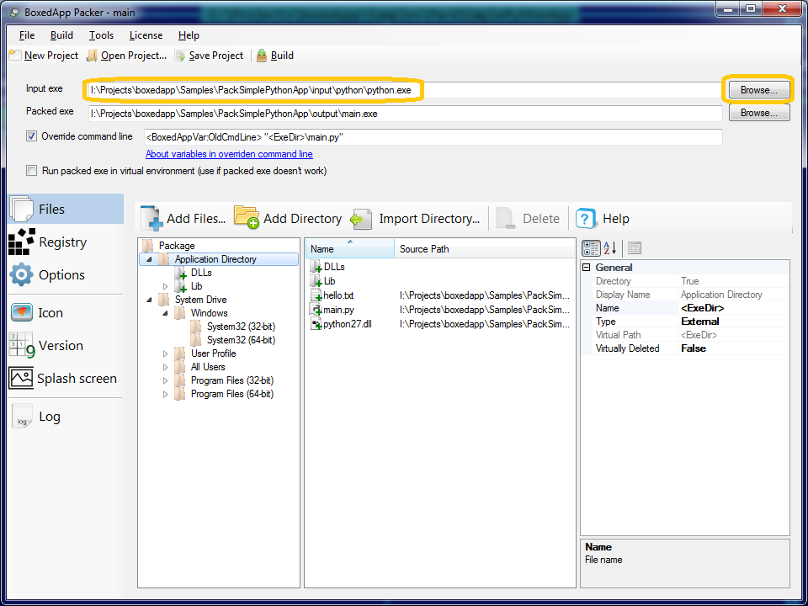Open the License menu
The image size is (808, 606).
click(x=146, y=35)
